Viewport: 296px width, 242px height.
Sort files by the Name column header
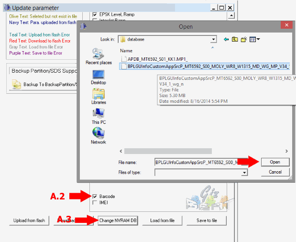126,50
